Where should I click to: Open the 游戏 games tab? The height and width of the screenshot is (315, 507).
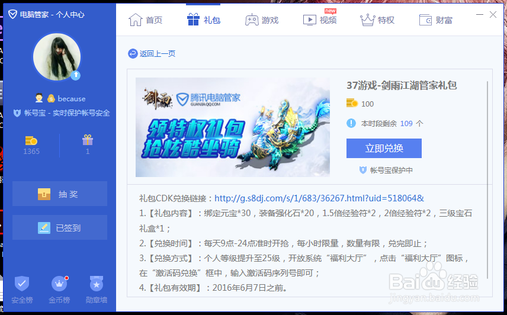[x=262, y=20]
